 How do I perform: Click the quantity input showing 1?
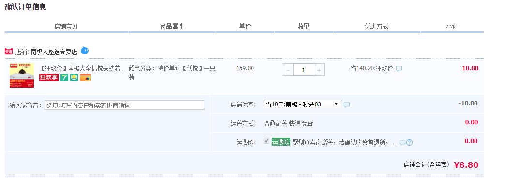pyautogui.click(x=303, y=70)
